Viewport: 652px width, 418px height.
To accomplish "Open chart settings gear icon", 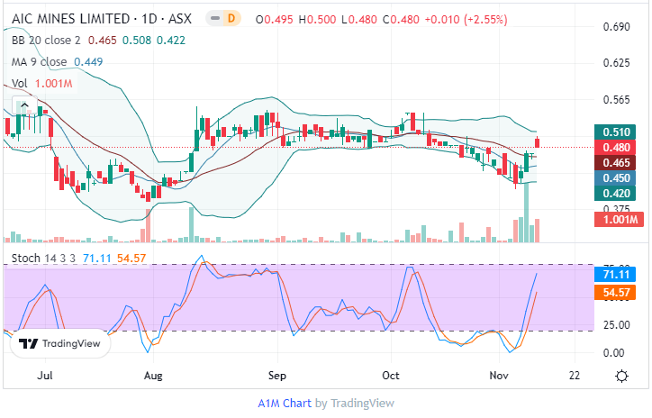I will 621,375.
